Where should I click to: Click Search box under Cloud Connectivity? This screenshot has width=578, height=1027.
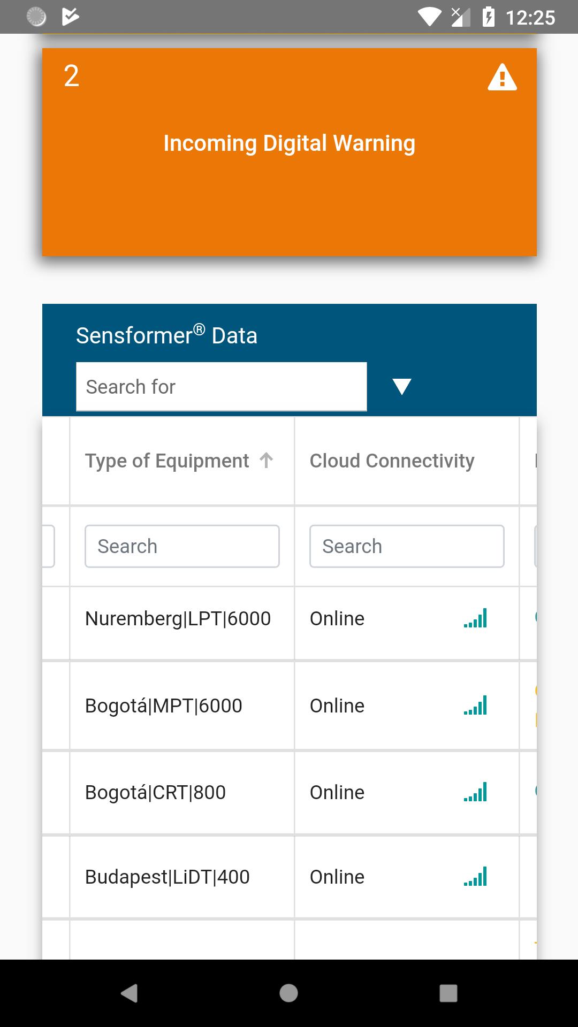[x=407, y=546]
